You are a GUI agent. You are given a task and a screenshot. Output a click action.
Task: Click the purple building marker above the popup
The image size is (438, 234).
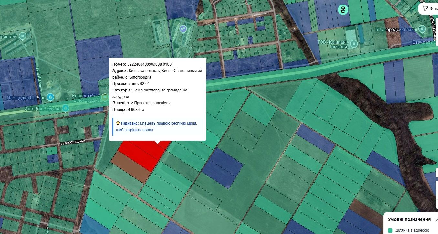coord(183,29)
